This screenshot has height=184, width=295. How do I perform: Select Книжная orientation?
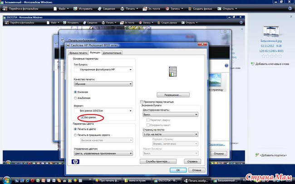(75, 92)
